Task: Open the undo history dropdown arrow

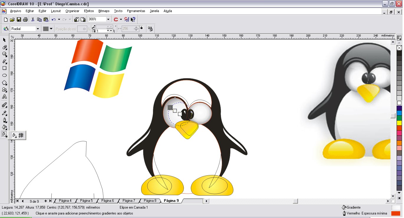Action: point(59,19)
